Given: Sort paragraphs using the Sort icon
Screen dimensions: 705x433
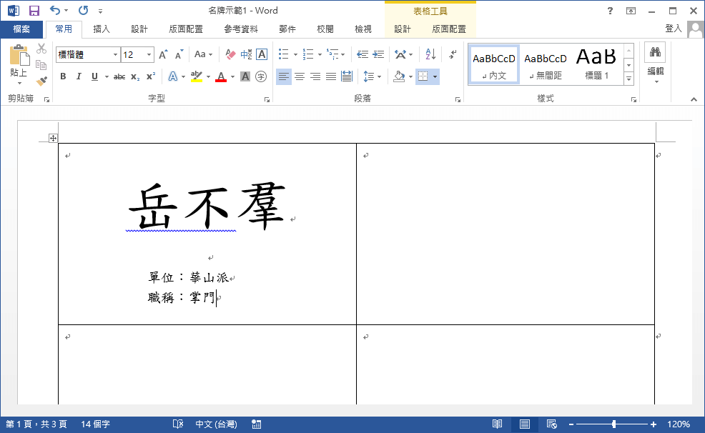Looking at the screenshot, I should (x=430, y=54).
